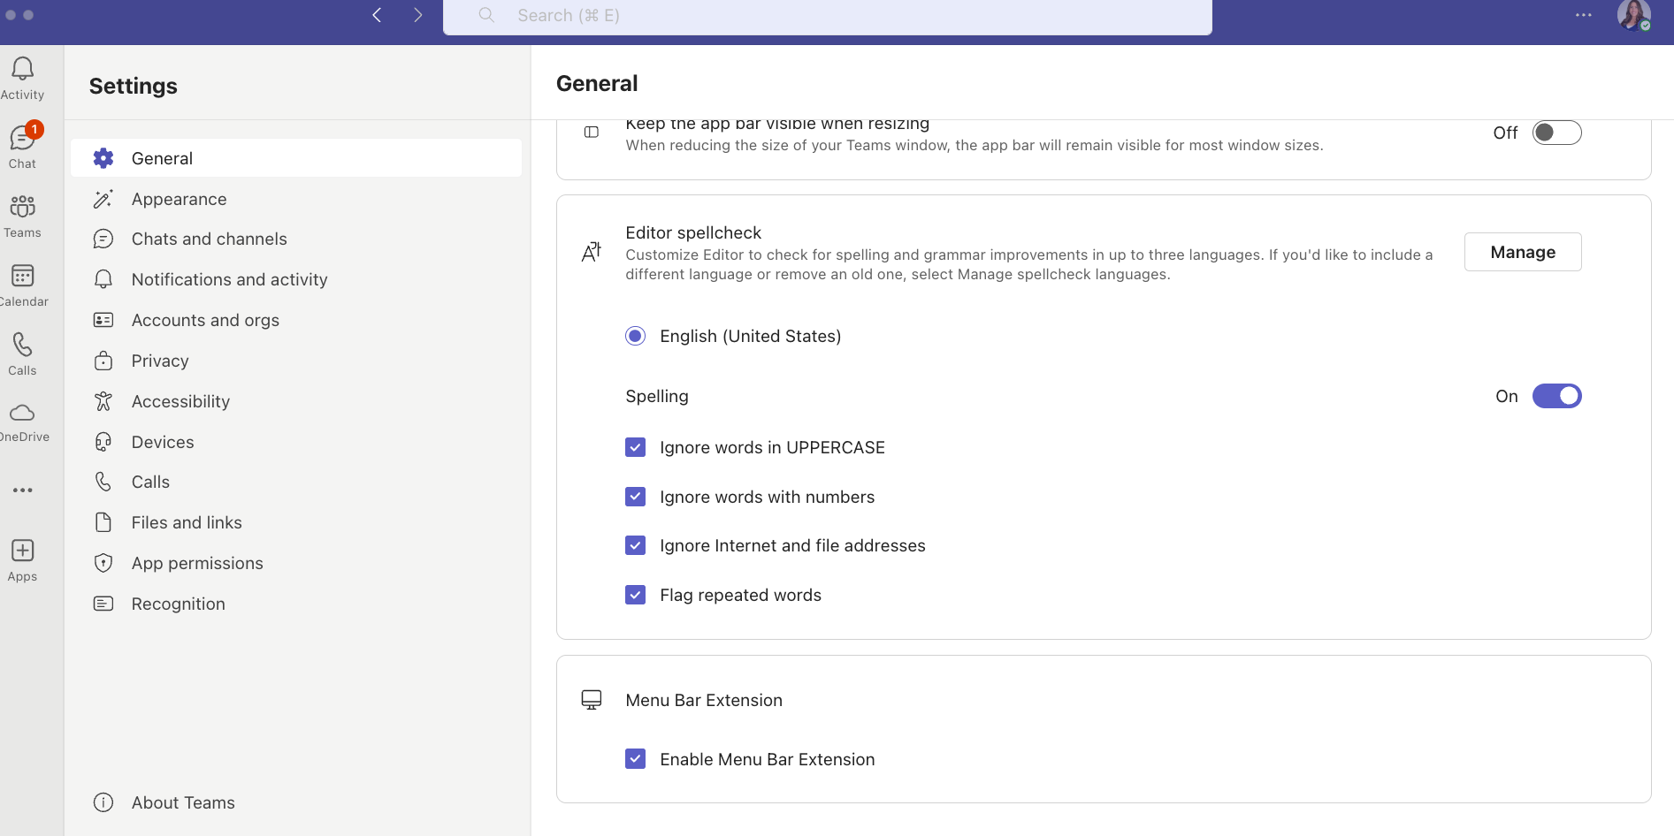This screenshot has width=1674, height=836.
Task: Open the Calendar icon
Action: [23, 277]
